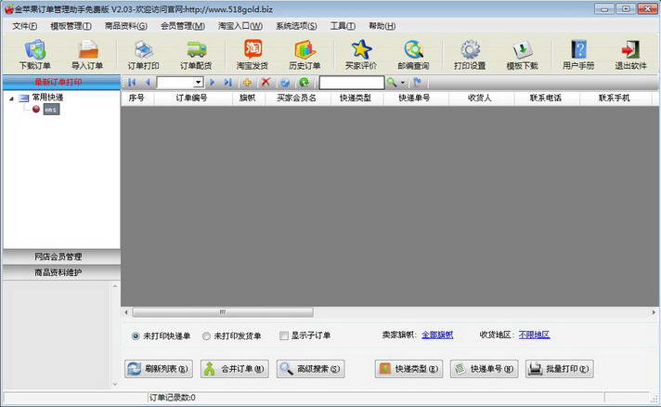Open the 淘宝入口(W) menu

[x=240, y=26]
